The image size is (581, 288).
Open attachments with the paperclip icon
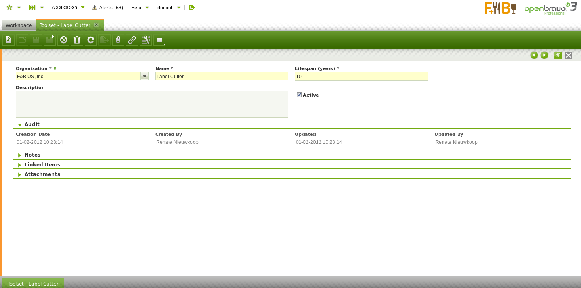click(118, 40)
